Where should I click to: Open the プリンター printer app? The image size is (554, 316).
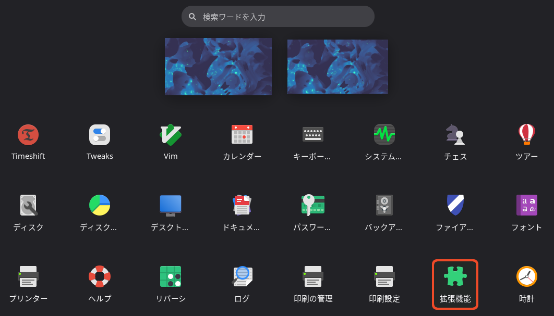pyautogui.click(x=28, y=276)
